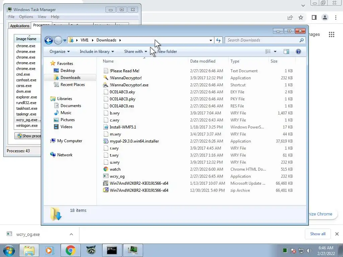Image resolution: width=343 pixels, height=257 pixels.
Task: Select the wcry_og application icon
Action: point(106,176)
